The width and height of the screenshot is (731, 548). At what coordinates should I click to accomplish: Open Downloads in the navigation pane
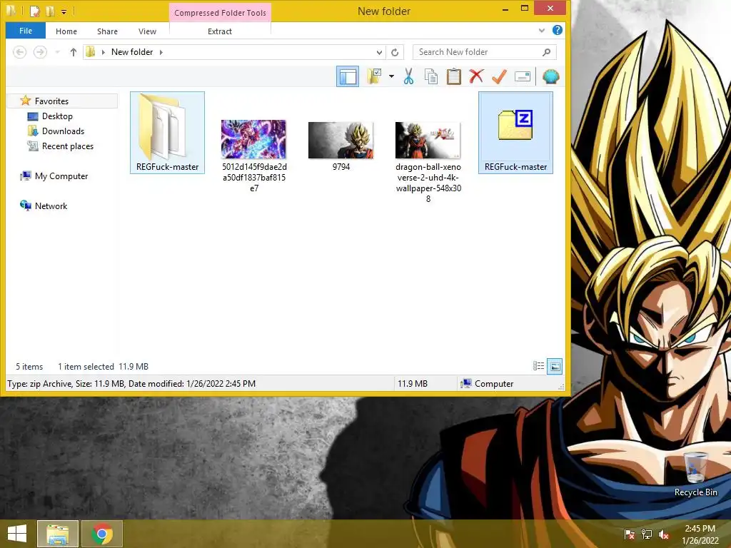tap(63, 131)
